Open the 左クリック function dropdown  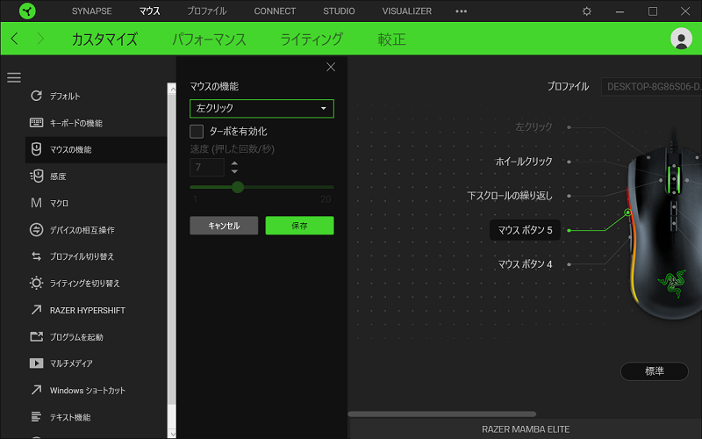[x=261, y=108]
